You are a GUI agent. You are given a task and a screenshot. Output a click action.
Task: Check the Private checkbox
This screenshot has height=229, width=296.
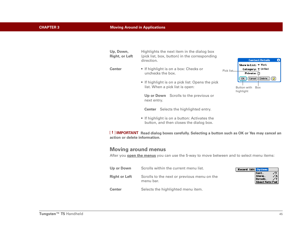[x=259, y=73]
